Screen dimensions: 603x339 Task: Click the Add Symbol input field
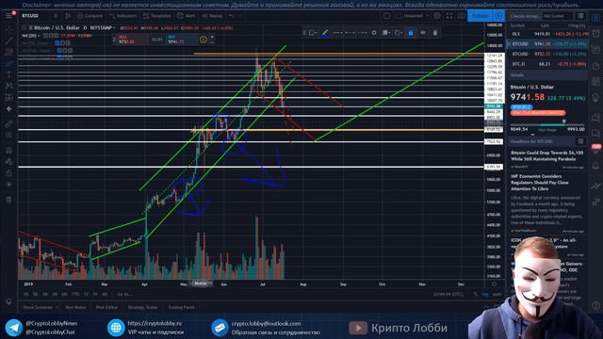tap(558, 16)
